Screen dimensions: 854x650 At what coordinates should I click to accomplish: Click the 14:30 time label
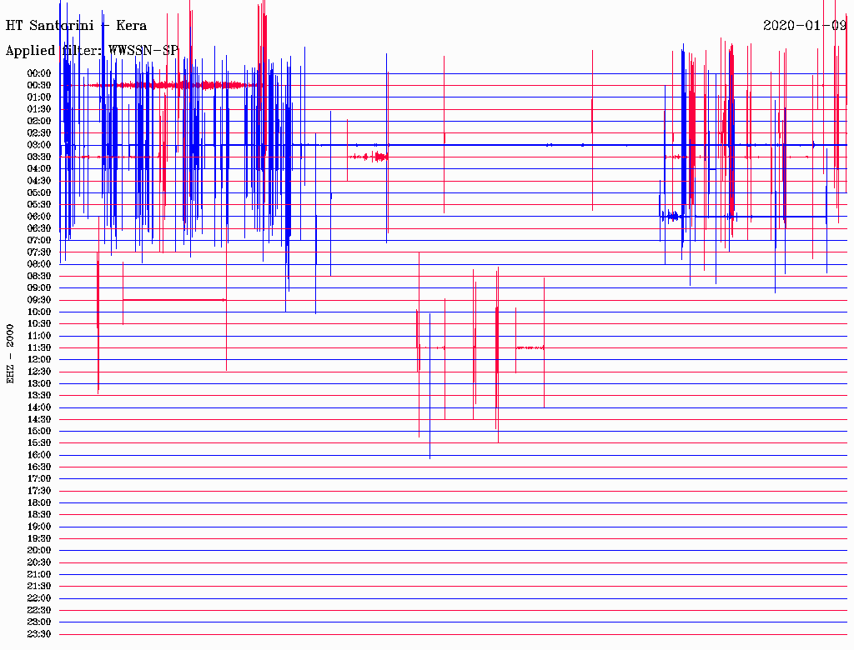click(39, 420)
